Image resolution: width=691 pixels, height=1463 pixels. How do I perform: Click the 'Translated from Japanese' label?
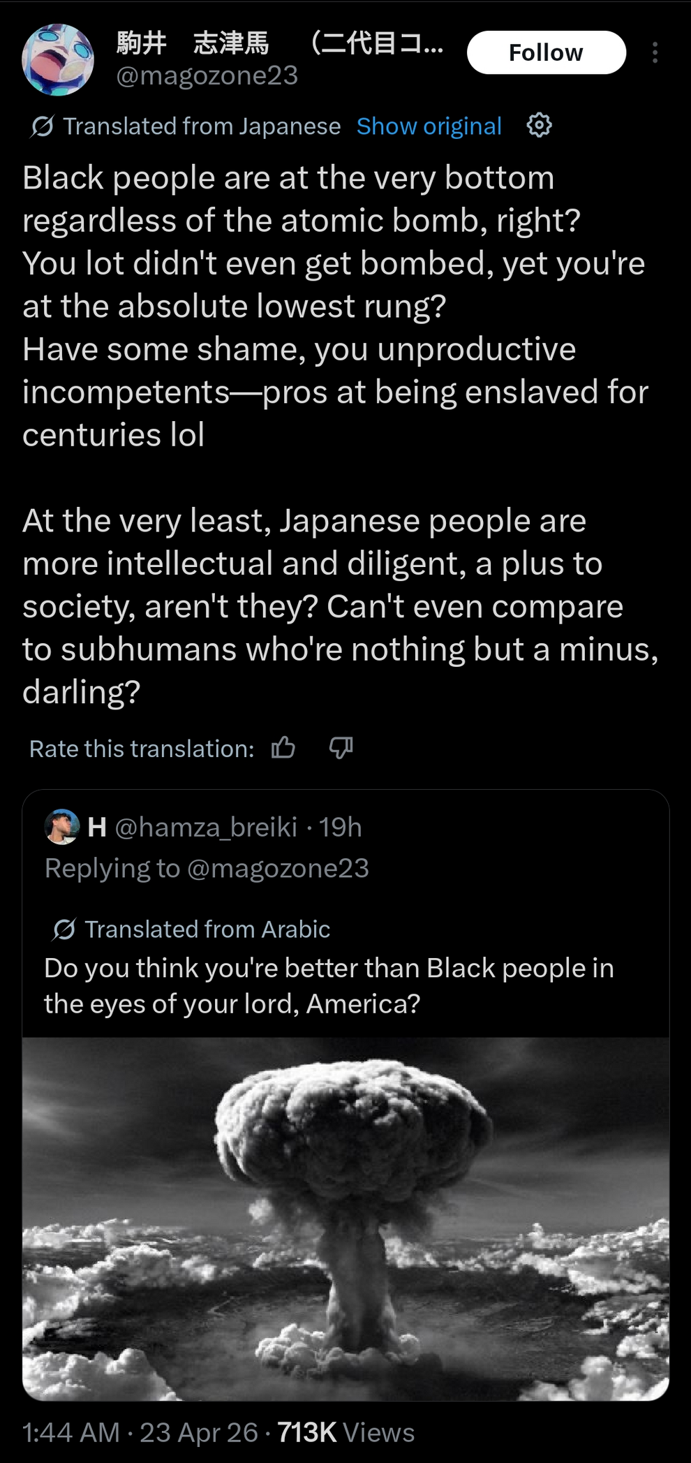click(202, 126)
